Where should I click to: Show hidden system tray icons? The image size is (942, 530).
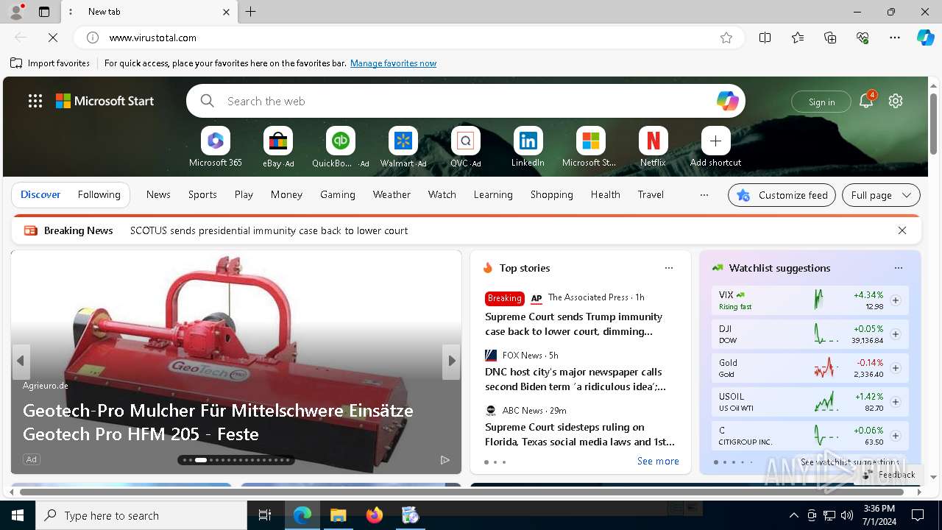[x=793, y=515]
